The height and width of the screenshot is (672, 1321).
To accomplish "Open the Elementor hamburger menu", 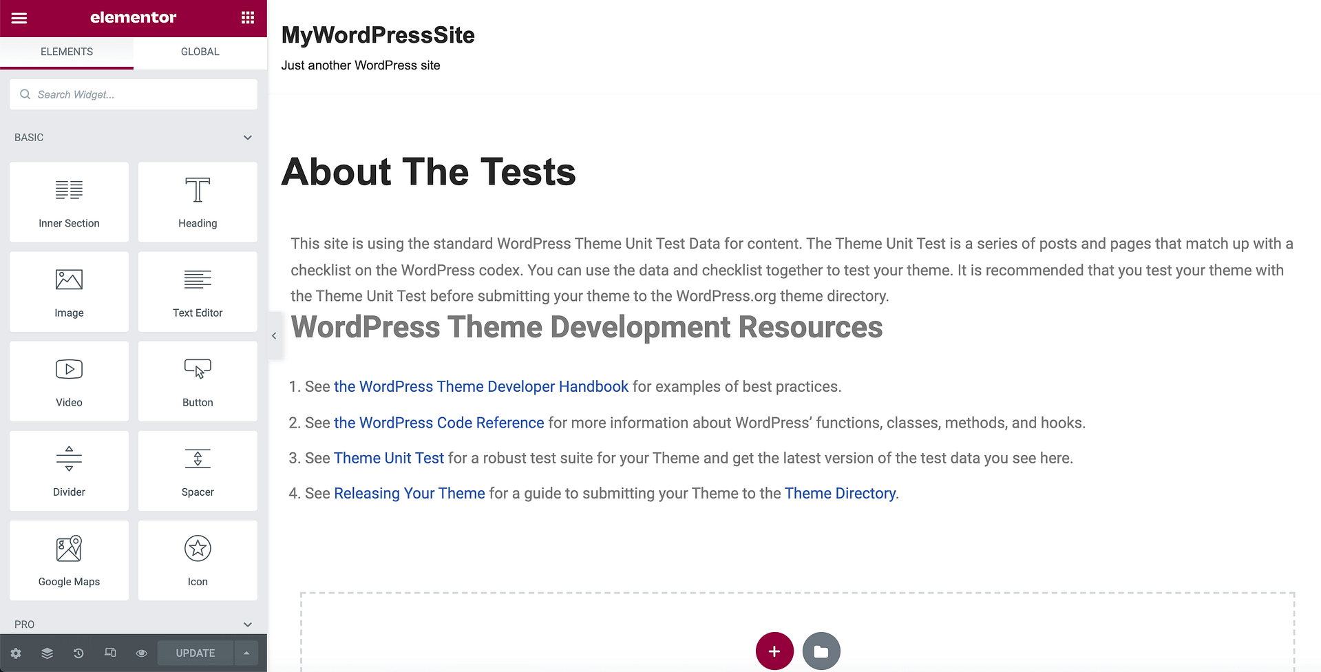I will click(x=19, y=17).
